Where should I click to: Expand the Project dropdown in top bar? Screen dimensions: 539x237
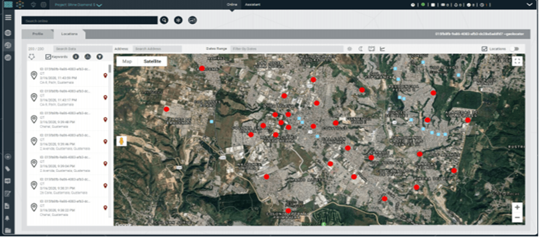pos(99,5)
